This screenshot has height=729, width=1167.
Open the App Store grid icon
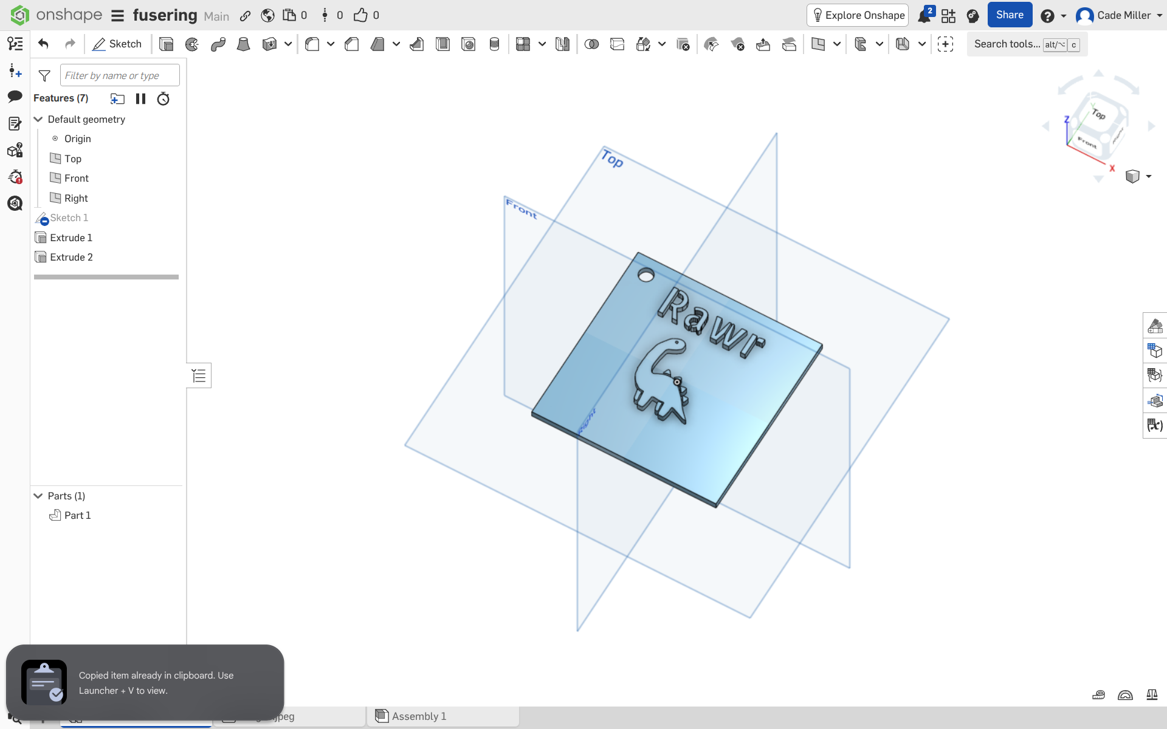949,15
